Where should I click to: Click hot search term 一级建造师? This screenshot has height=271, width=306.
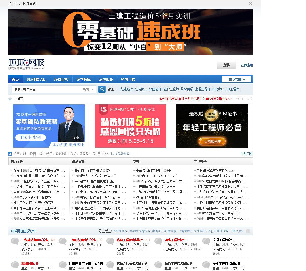coord(125,89)
